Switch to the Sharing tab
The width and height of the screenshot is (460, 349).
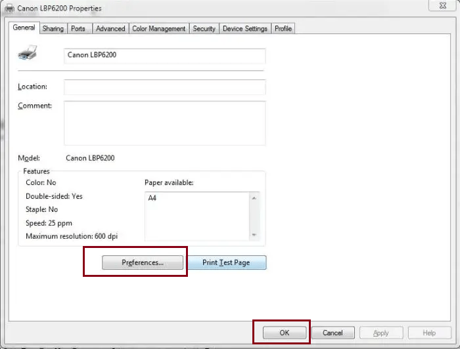pos(53,29)
